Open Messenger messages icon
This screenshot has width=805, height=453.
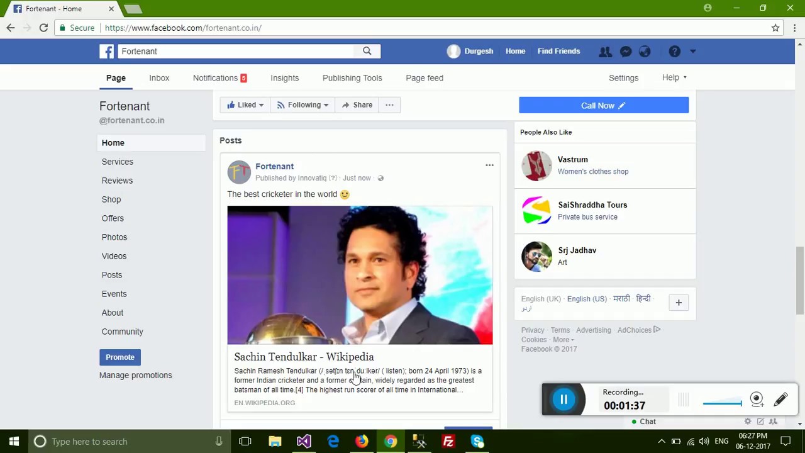coord(626,52)
